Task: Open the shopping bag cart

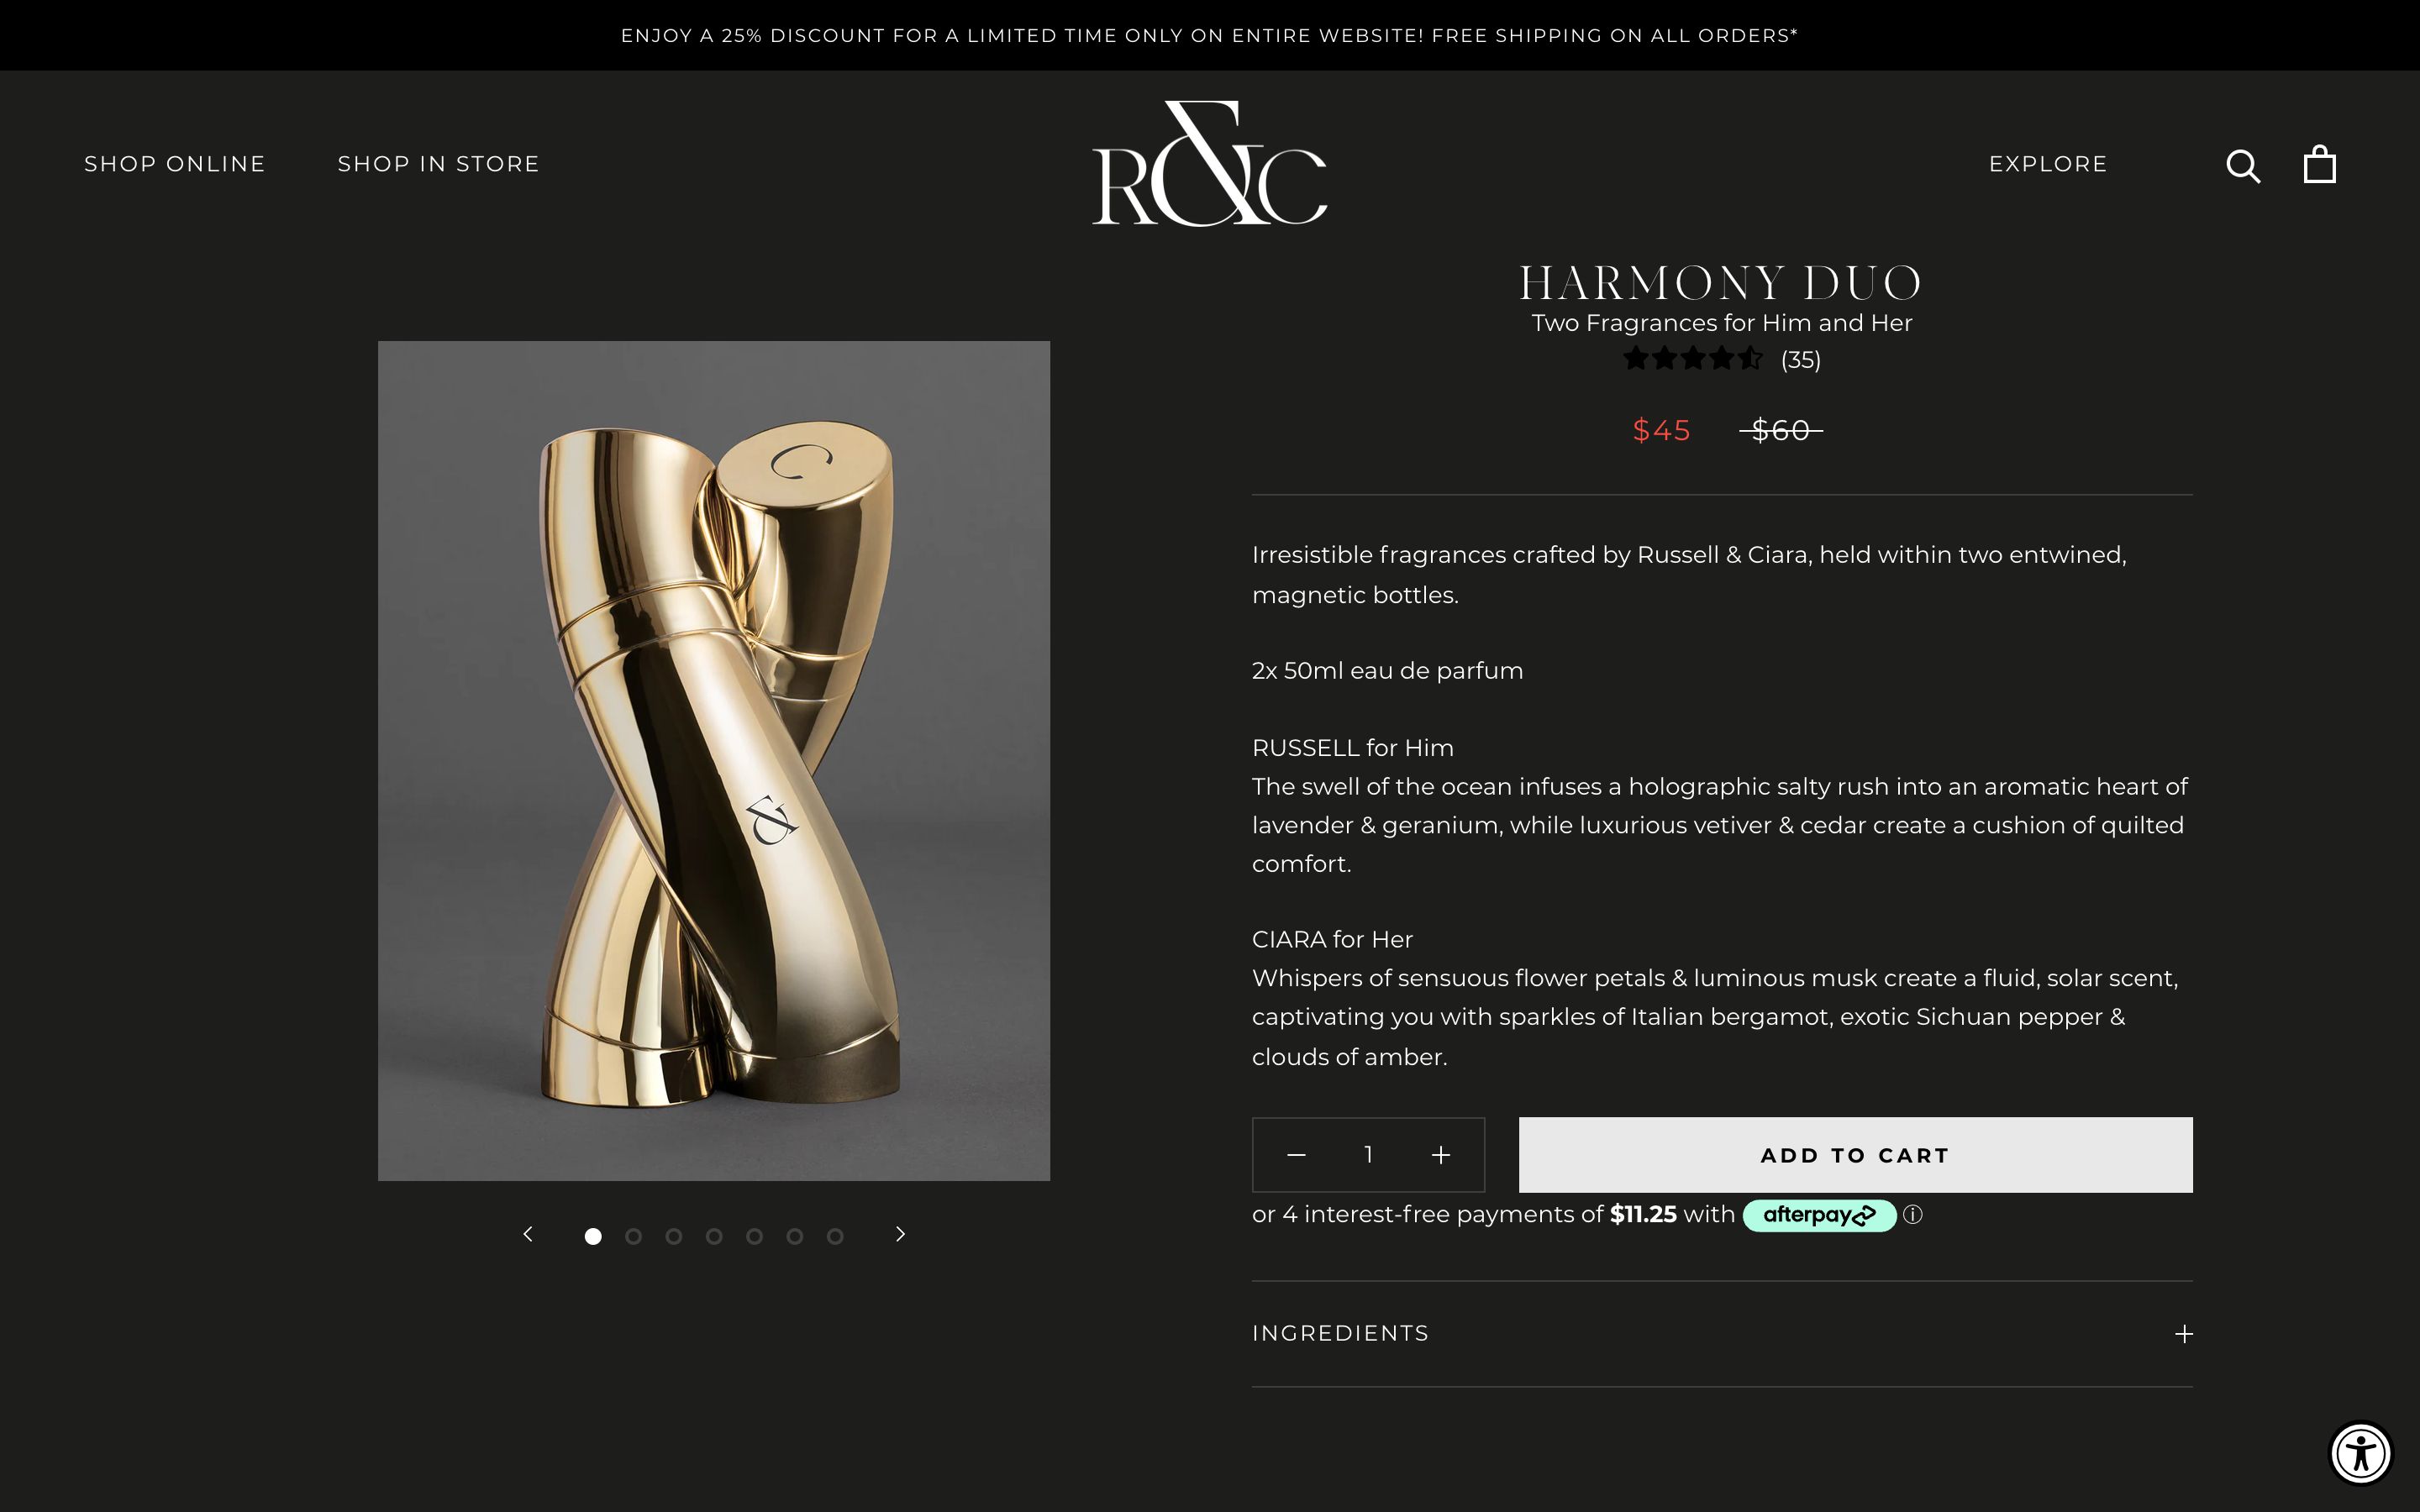Action: tap(2318, 163)
